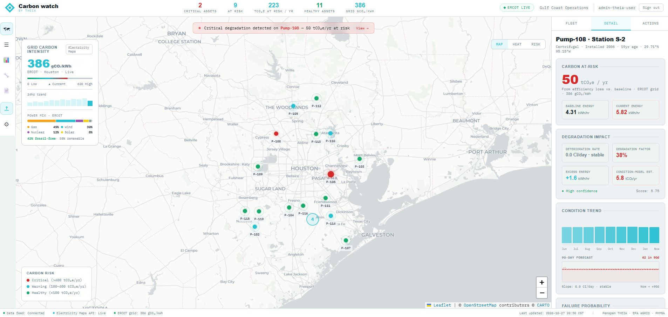Open the DETAIL tab
The image size is (668, 317).
click(611, 23)
